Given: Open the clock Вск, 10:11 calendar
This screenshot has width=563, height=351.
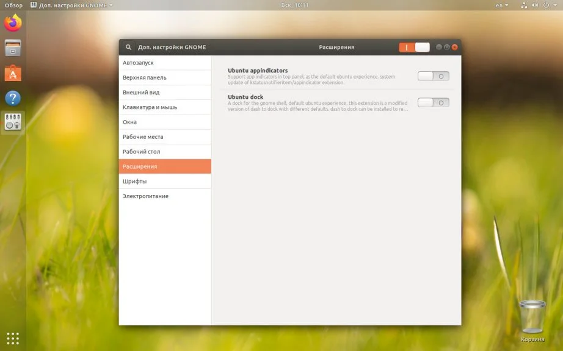Looking at the screenshot, I should 294,5.
